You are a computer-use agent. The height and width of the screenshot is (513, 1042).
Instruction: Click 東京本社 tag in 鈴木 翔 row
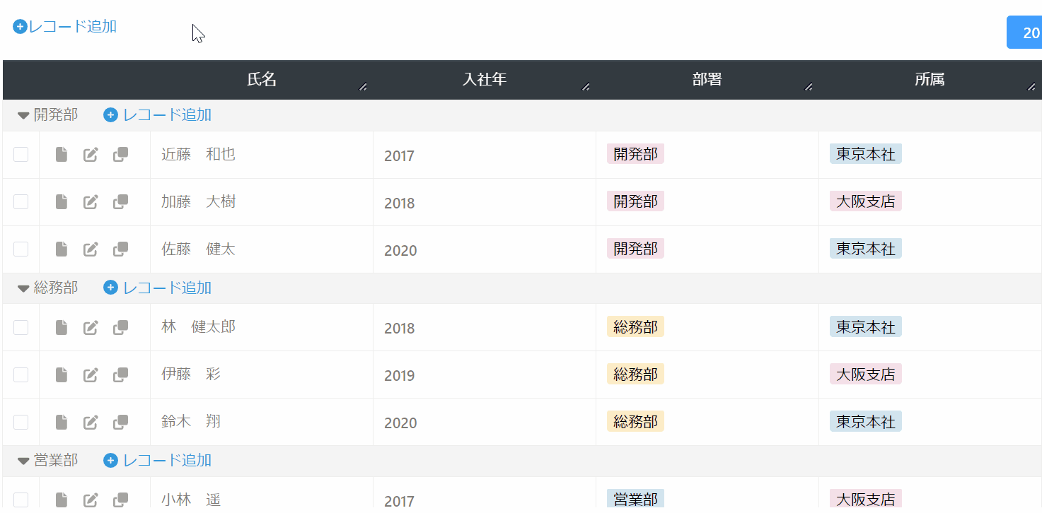tap(866, 421)
